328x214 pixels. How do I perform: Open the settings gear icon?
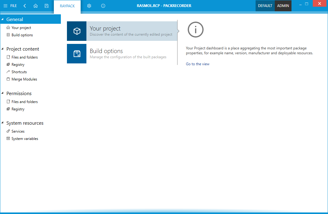click(x=89, y=6)
